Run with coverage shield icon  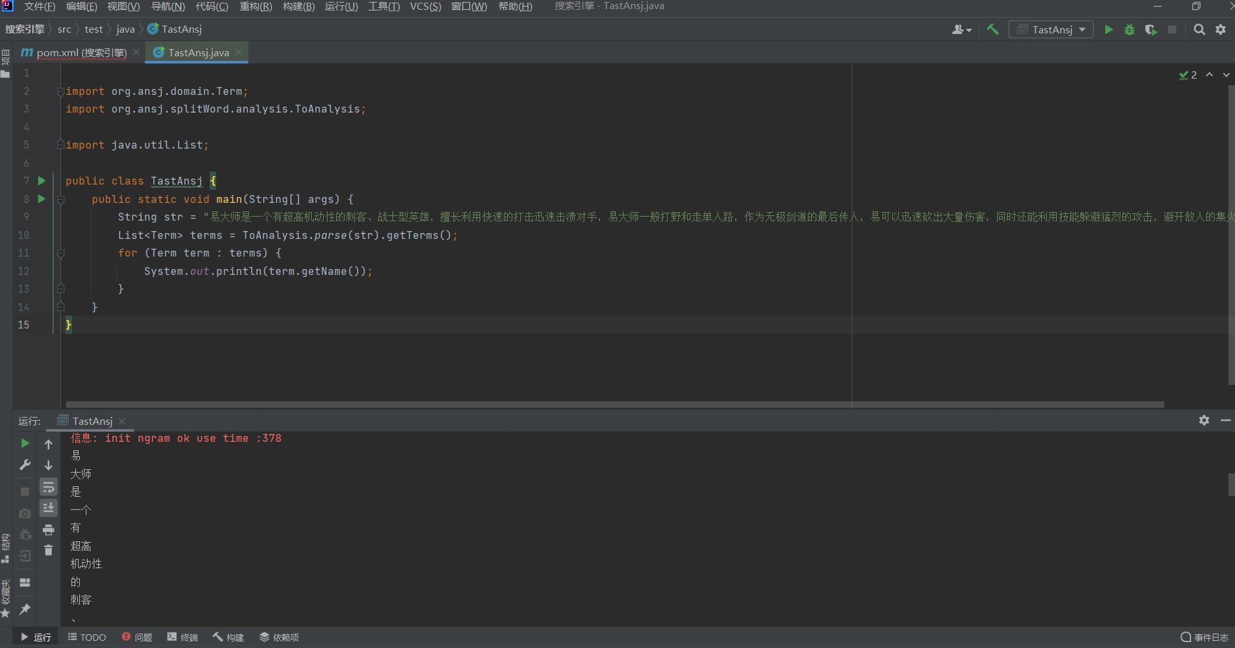pos(1150,29)
